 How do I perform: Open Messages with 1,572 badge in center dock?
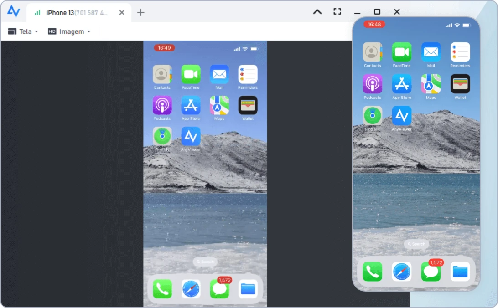coord(219,289)
